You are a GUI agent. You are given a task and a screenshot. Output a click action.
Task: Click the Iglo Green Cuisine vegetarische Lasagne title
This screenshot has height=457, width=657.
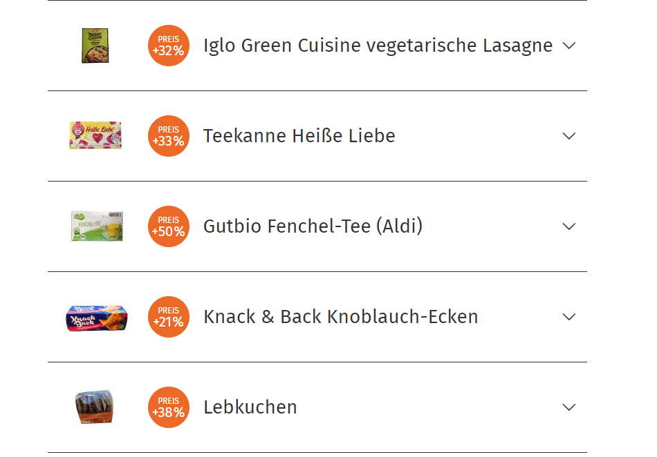(378, 46)
